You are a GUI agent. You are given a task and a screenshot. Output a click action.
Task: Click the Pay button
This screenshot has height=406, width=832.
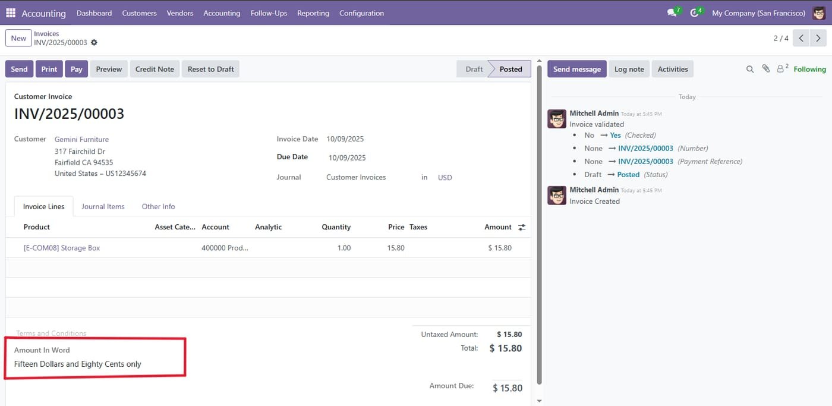point(76,69)
